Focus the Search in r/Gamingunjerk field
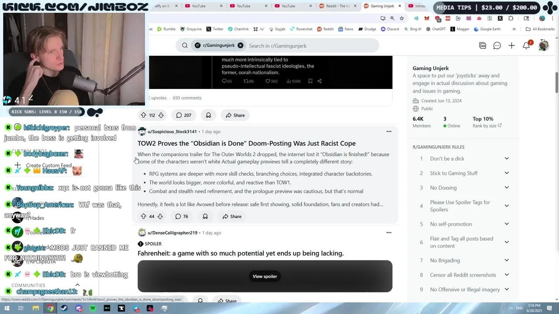559x314 pixels. click(x=311, y=46)
